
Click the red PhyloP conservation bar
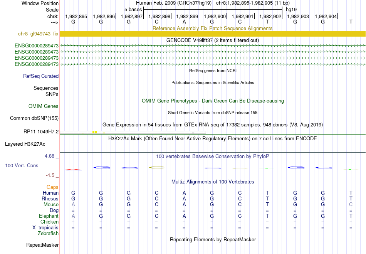pos(74,170)
